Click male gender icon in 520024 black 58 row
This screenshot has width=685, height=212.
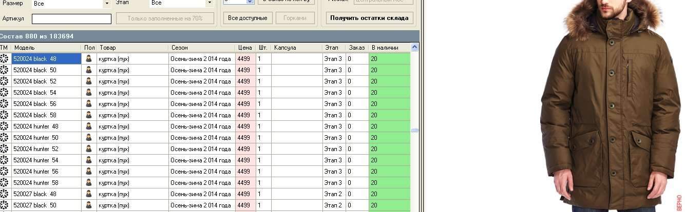pos(89,115)
